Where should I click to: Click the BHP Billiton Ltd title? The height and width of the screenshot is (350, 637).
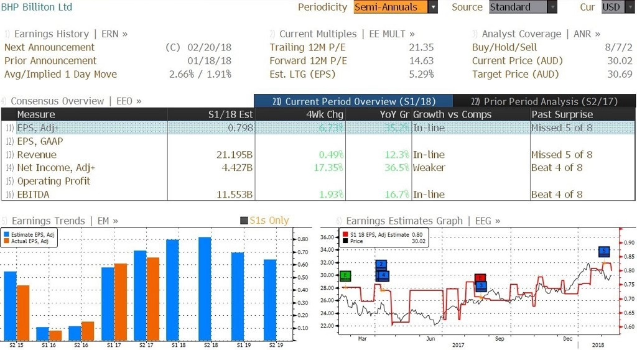[37, 7]
